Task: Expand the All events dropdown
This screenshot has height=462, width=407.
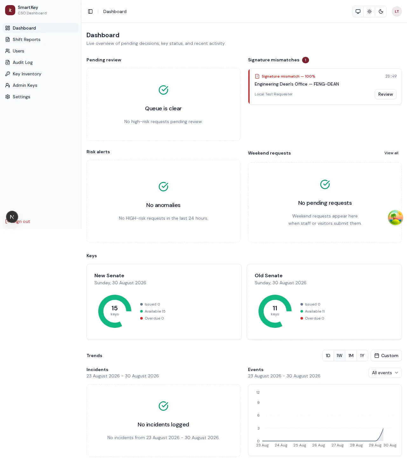Action: tap(385, 373)
